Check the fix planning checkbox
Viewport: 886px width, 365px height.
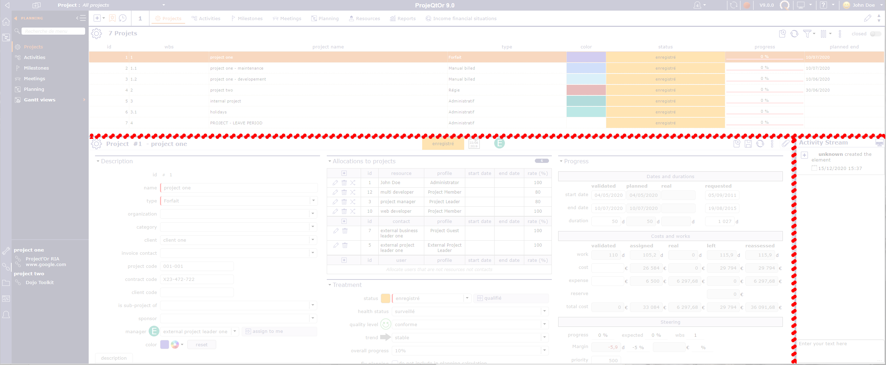click(395, 363)
